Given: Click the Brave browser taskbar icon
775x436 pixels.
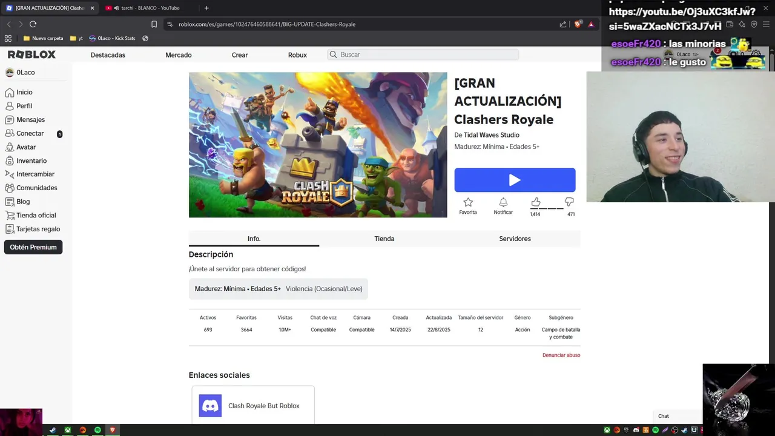Looking at the screenshot, I should pyautogui.click(x=112, y=430).
